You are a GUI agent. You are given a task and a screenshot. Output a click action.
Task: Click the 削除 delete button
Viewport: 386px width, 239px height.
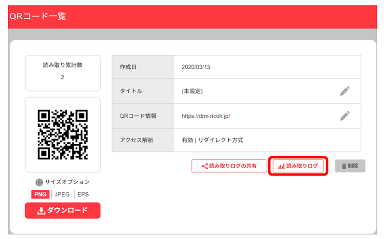(350, 166)
